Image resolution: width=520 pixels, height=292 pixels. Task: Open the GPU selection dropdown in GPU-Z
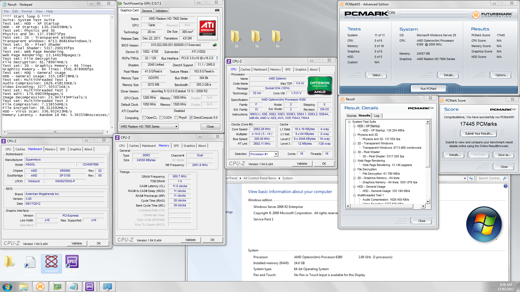pyautogui.click(x=176, y=127)
